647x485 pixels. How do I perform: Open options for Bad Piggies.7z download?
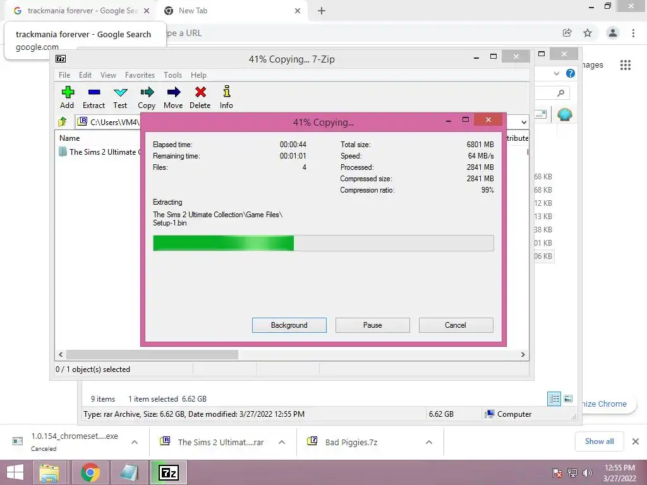[429, 442]
